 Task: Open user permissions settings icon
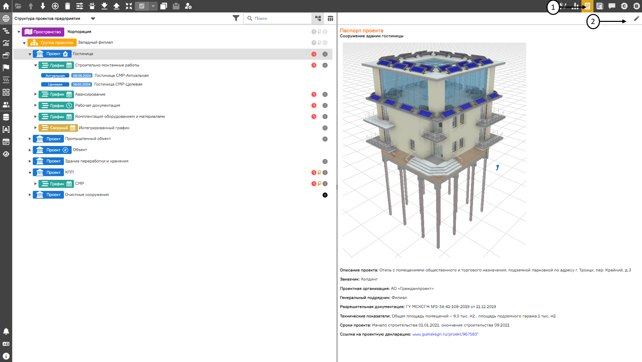(x=188, y=6)
